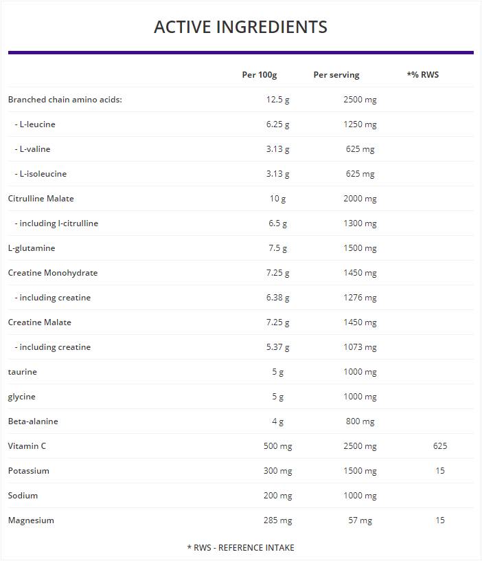Click the 'Per serving' column header
Viewport: 482px width, 561px height.
(x=336, y=75)
